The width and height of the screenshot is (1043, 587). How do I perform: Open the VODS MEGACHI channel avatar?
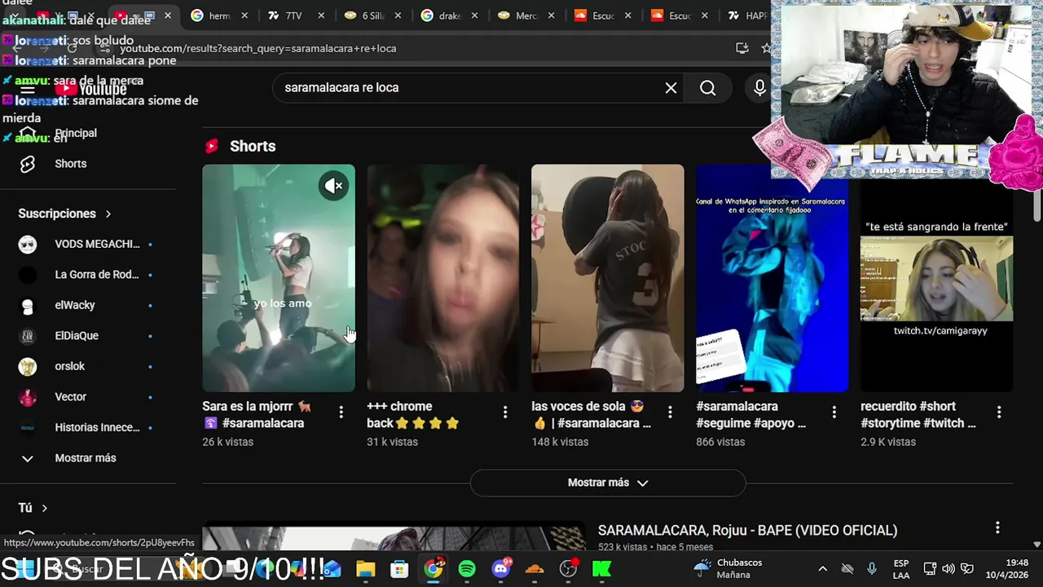[x=28, y=244]
